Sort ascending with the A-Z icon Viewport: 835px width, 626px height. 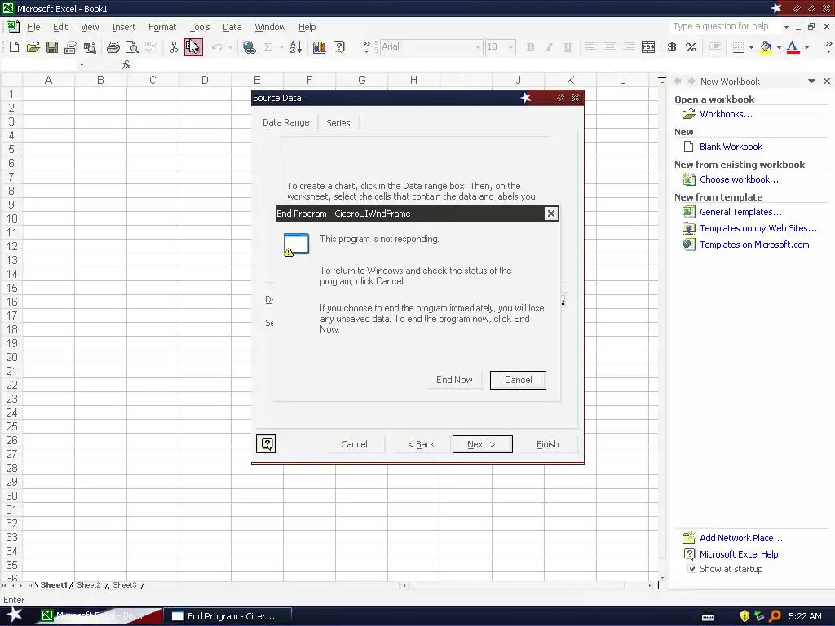click(296, 47)
